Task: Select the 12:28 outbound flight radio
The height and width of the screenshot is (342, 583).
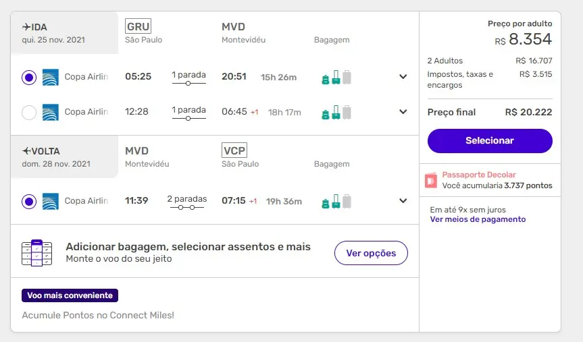Action: [29, 113]
